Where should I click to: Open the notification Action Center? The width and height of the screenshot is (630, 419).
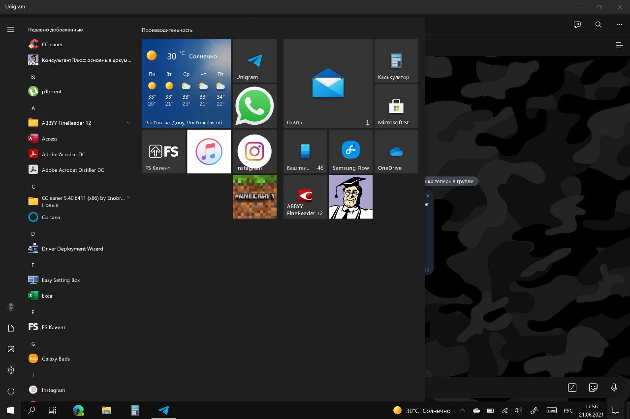point(615,410)
